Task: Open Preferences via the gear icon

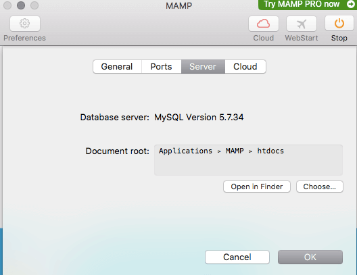Action: point(25,24)
